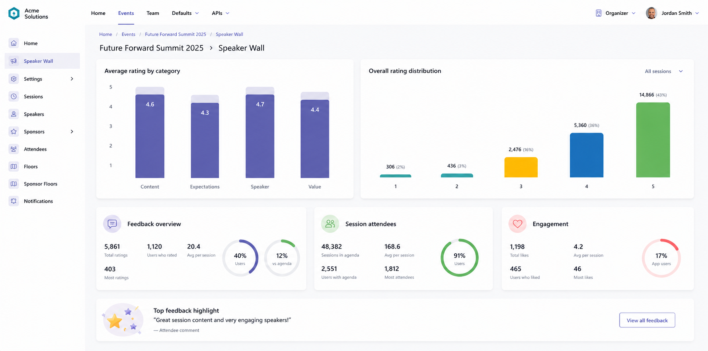Viewport: 708px width, 351px height.
Task: Open the All sessions filter dropdown
Action: 664,71
